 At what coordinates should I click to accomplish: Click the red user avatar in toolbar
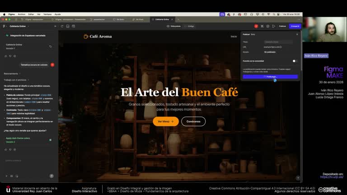(256, 26)
